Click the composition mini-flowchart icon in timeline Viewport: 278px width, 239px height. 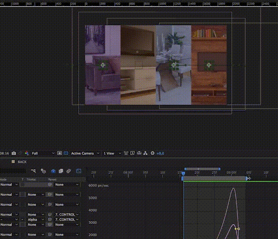point(33,171)
